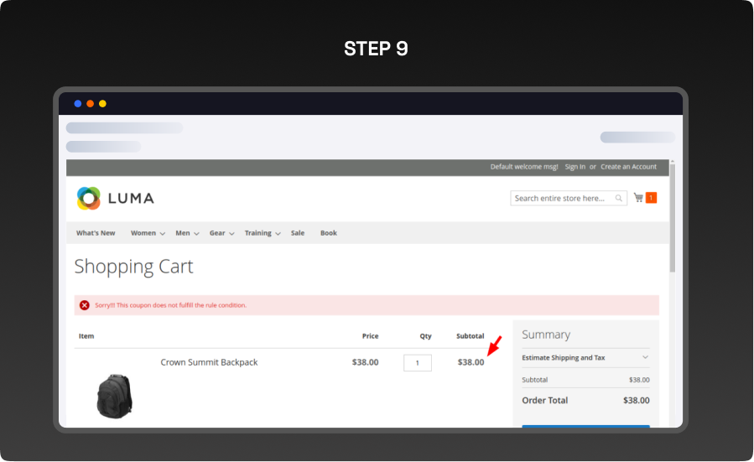Click the Sign In link
The height and width of the screenshot is (462, 754).
(575, 167)
